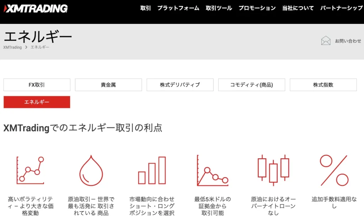Screen dimensions: 364x223
Task: Select the red エネルギー tab
Action: coord(37,102)
